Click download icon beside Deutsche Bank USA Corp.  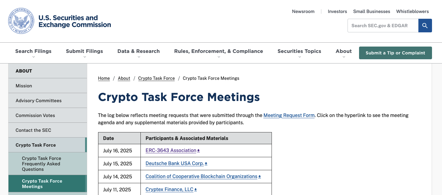click(x=206, y=164)
